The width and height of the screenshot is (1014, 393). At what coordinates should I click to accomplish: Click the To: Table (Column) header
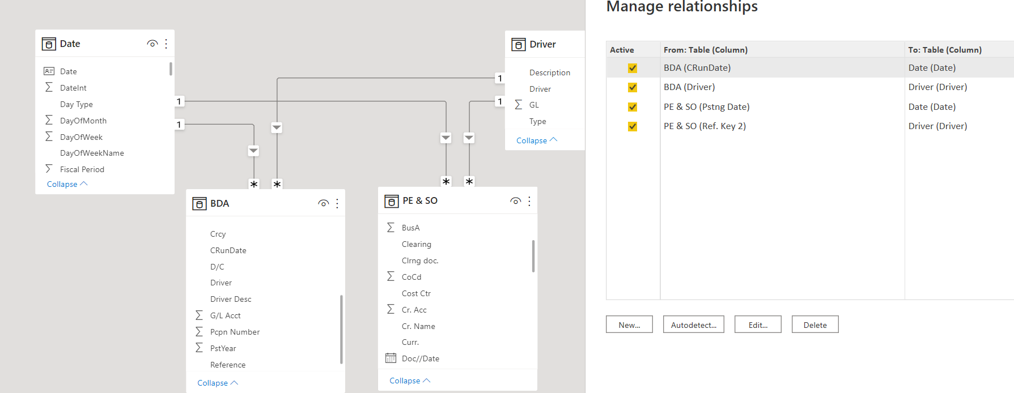(x=959, y=50)
